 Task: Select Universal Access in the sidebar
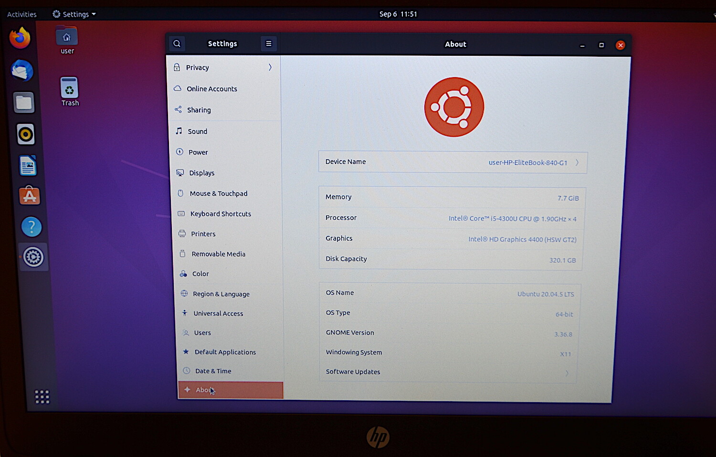click(x=230, y=313)
